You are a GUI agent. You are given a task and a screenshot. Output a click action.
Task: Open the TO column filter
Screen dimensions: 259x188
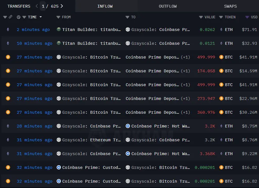(127, 17)
